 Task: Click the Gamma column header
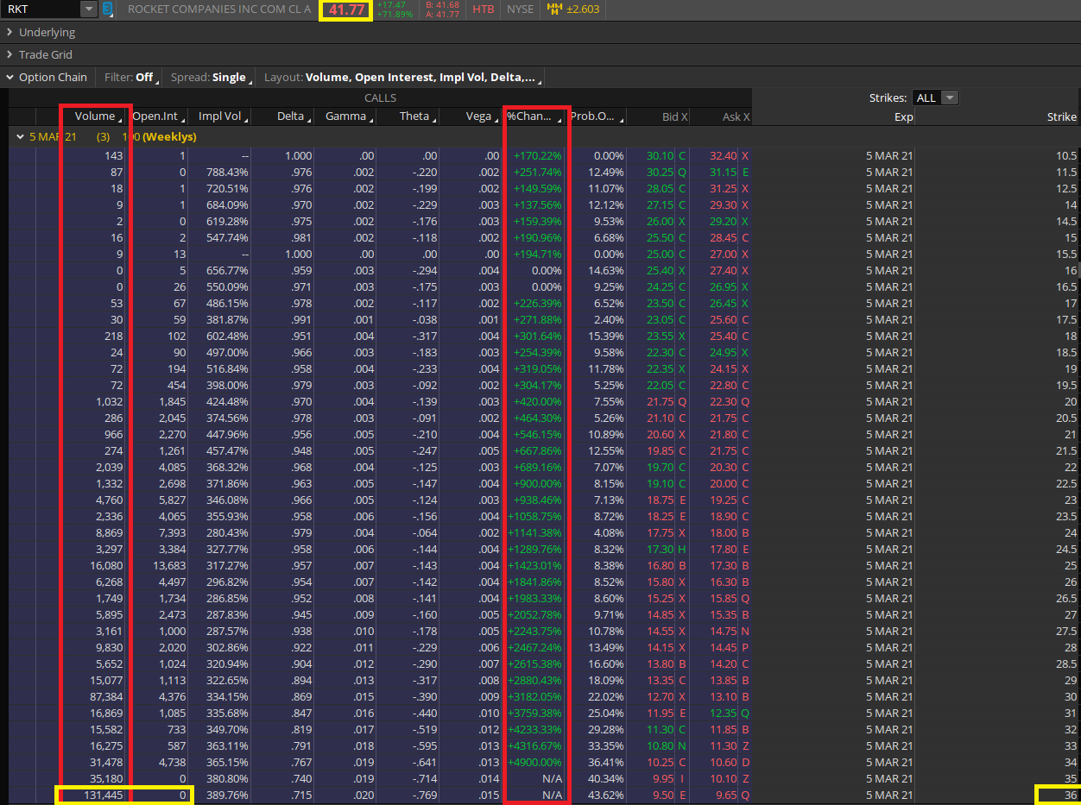(345, 116)
